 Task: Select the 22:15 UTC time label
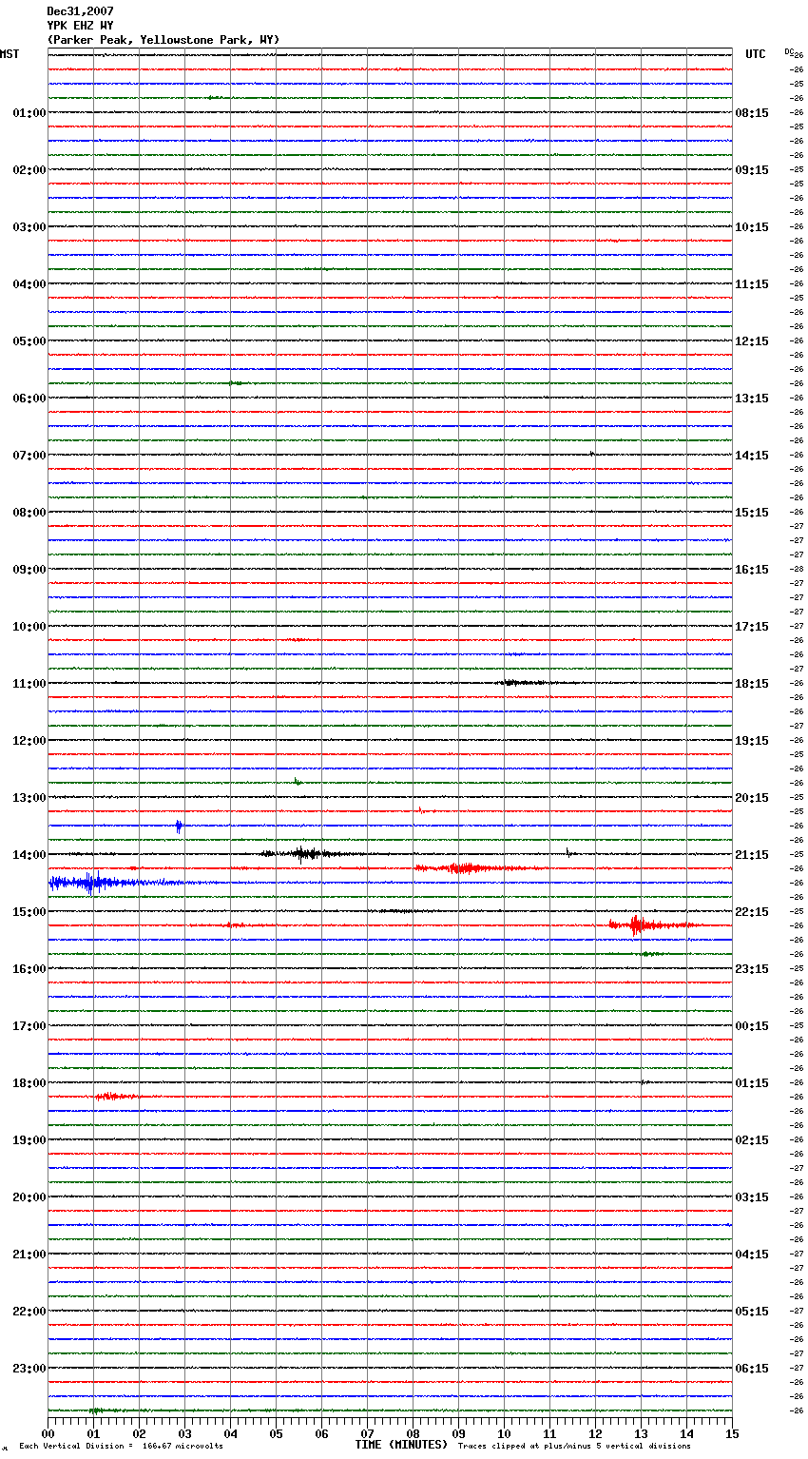click(x=752, y=912)
